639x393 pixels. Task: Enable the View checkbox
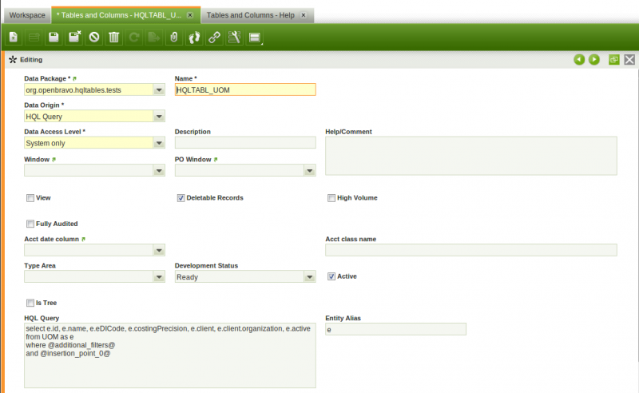click(30, 198)
